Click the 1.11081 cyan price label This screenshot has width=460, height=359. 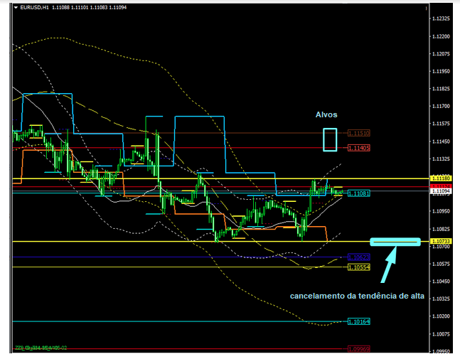[358, 193]
